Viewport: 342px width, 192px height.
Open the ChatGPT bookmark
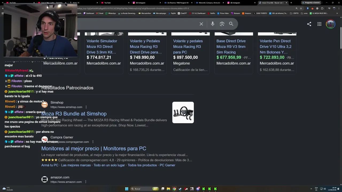(x=182, y=13)
